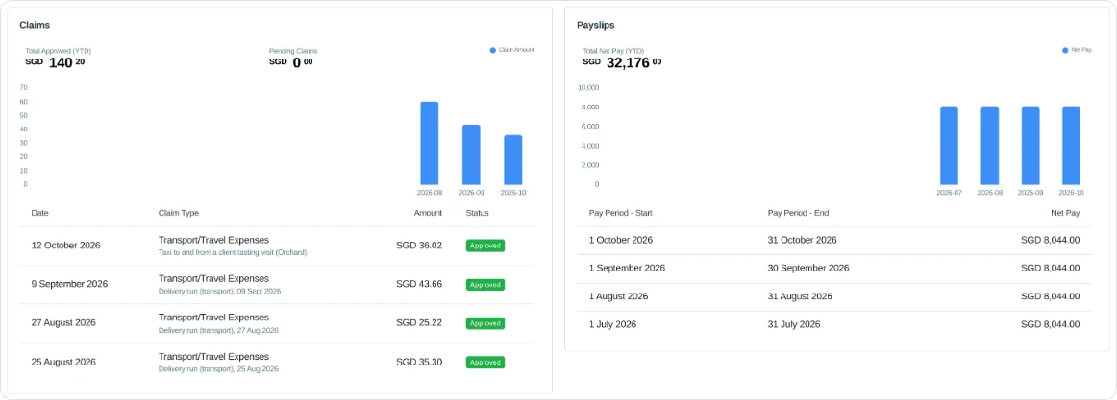
Task: Click Total Approved (YTD) amount 140.20
Action: coord(56,62)
